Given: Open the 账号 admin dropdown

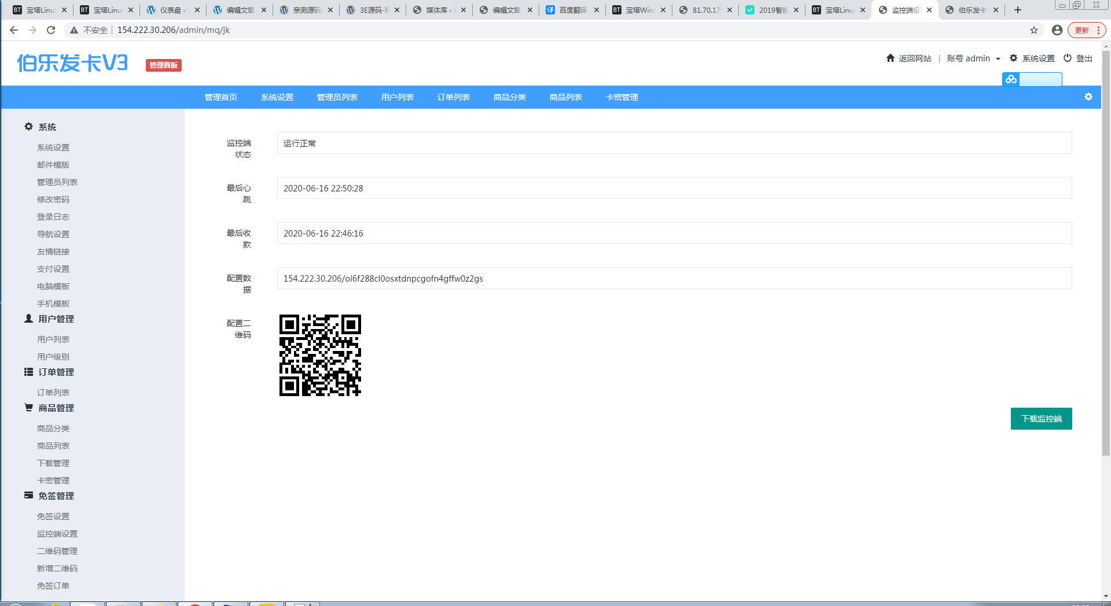Looking at the screenshot, I should pos(973,58).
